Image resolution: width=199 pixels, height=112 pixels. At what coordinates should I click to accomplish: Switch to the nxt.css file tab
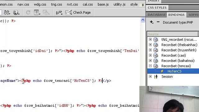(72, 4)
